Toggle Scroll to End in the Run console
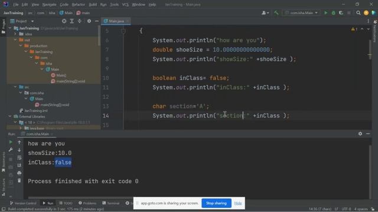 click(x=19, y=165)
